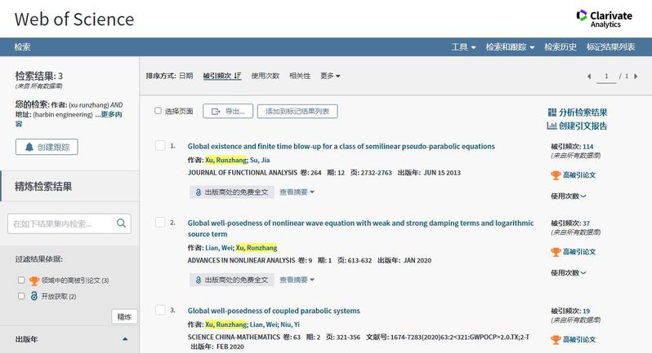Enable the open access (开放获取) filter checkbox
652x353 pixels.
click(x=21, y=296)
